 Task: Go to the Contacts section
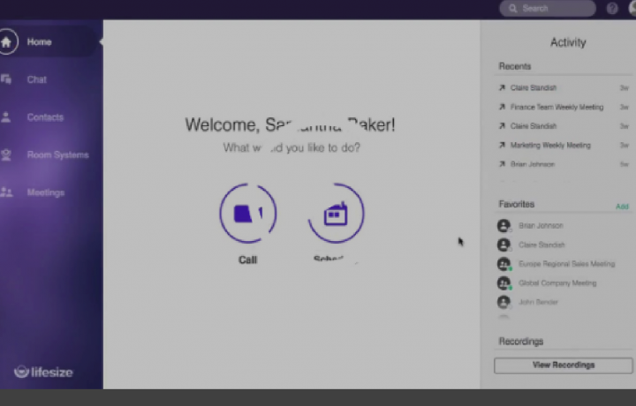pos(45,117)
